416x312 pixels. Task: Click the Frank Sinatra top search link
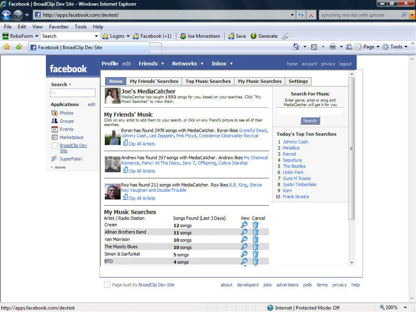click(x=296, y=197)
